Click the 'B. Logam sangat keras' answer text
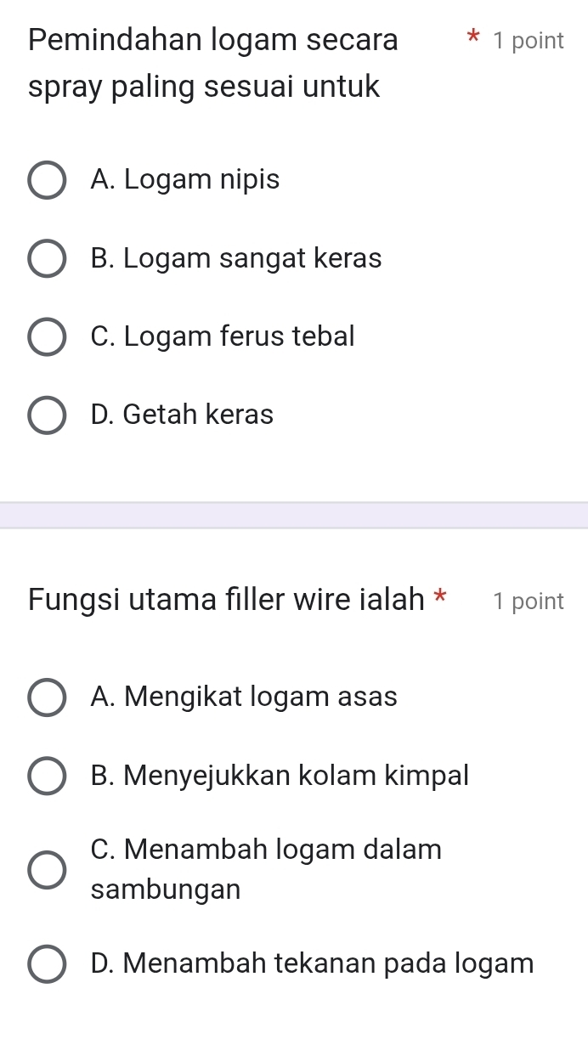The image size is (588, 1039). [x=235, y=258]
